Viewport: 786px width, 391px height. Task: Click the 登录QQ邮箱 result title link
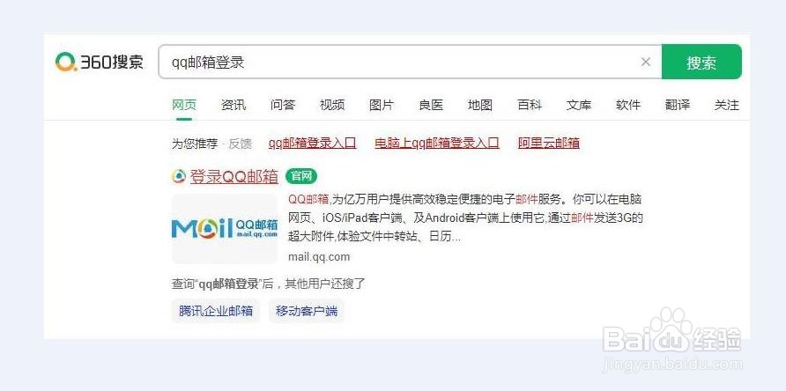click(x=234, y=176)
